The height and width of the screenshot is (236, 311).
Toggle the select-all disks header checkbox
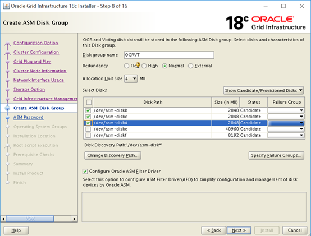89,103
